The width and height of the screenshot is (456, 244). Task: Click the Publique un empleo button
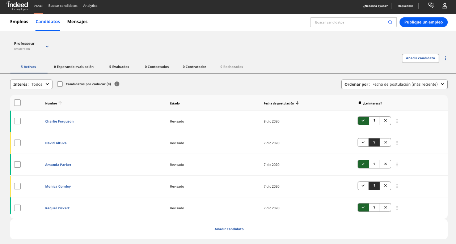pos(423,22)
